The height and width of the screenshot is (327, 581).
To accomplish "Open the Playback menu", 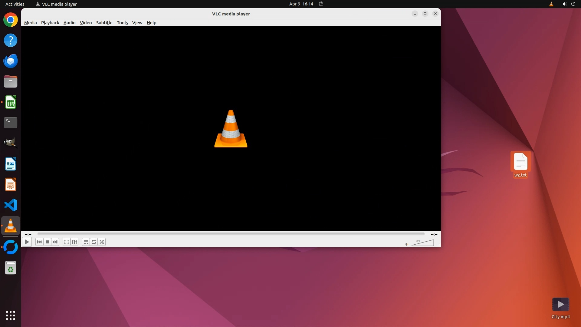I will (x=50, y=23).
